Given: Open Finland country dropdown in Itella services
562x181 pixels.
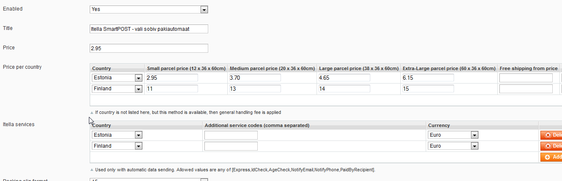Looking at the screenshot, I should pyautogui.click(x=117, y=146).
